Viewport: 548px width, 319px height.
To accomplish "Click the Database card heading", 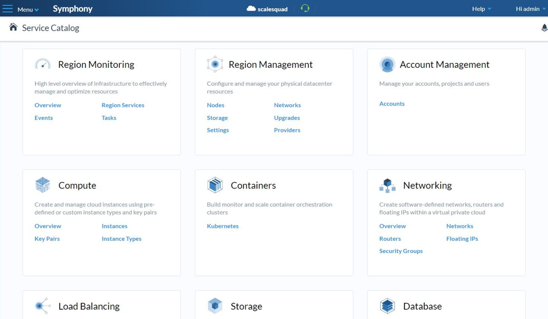I will tap(422, 306).
